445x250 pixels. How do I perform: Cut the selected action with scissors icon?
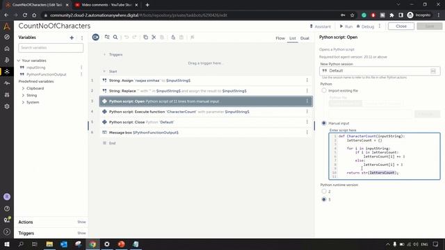tap(154, 37)
